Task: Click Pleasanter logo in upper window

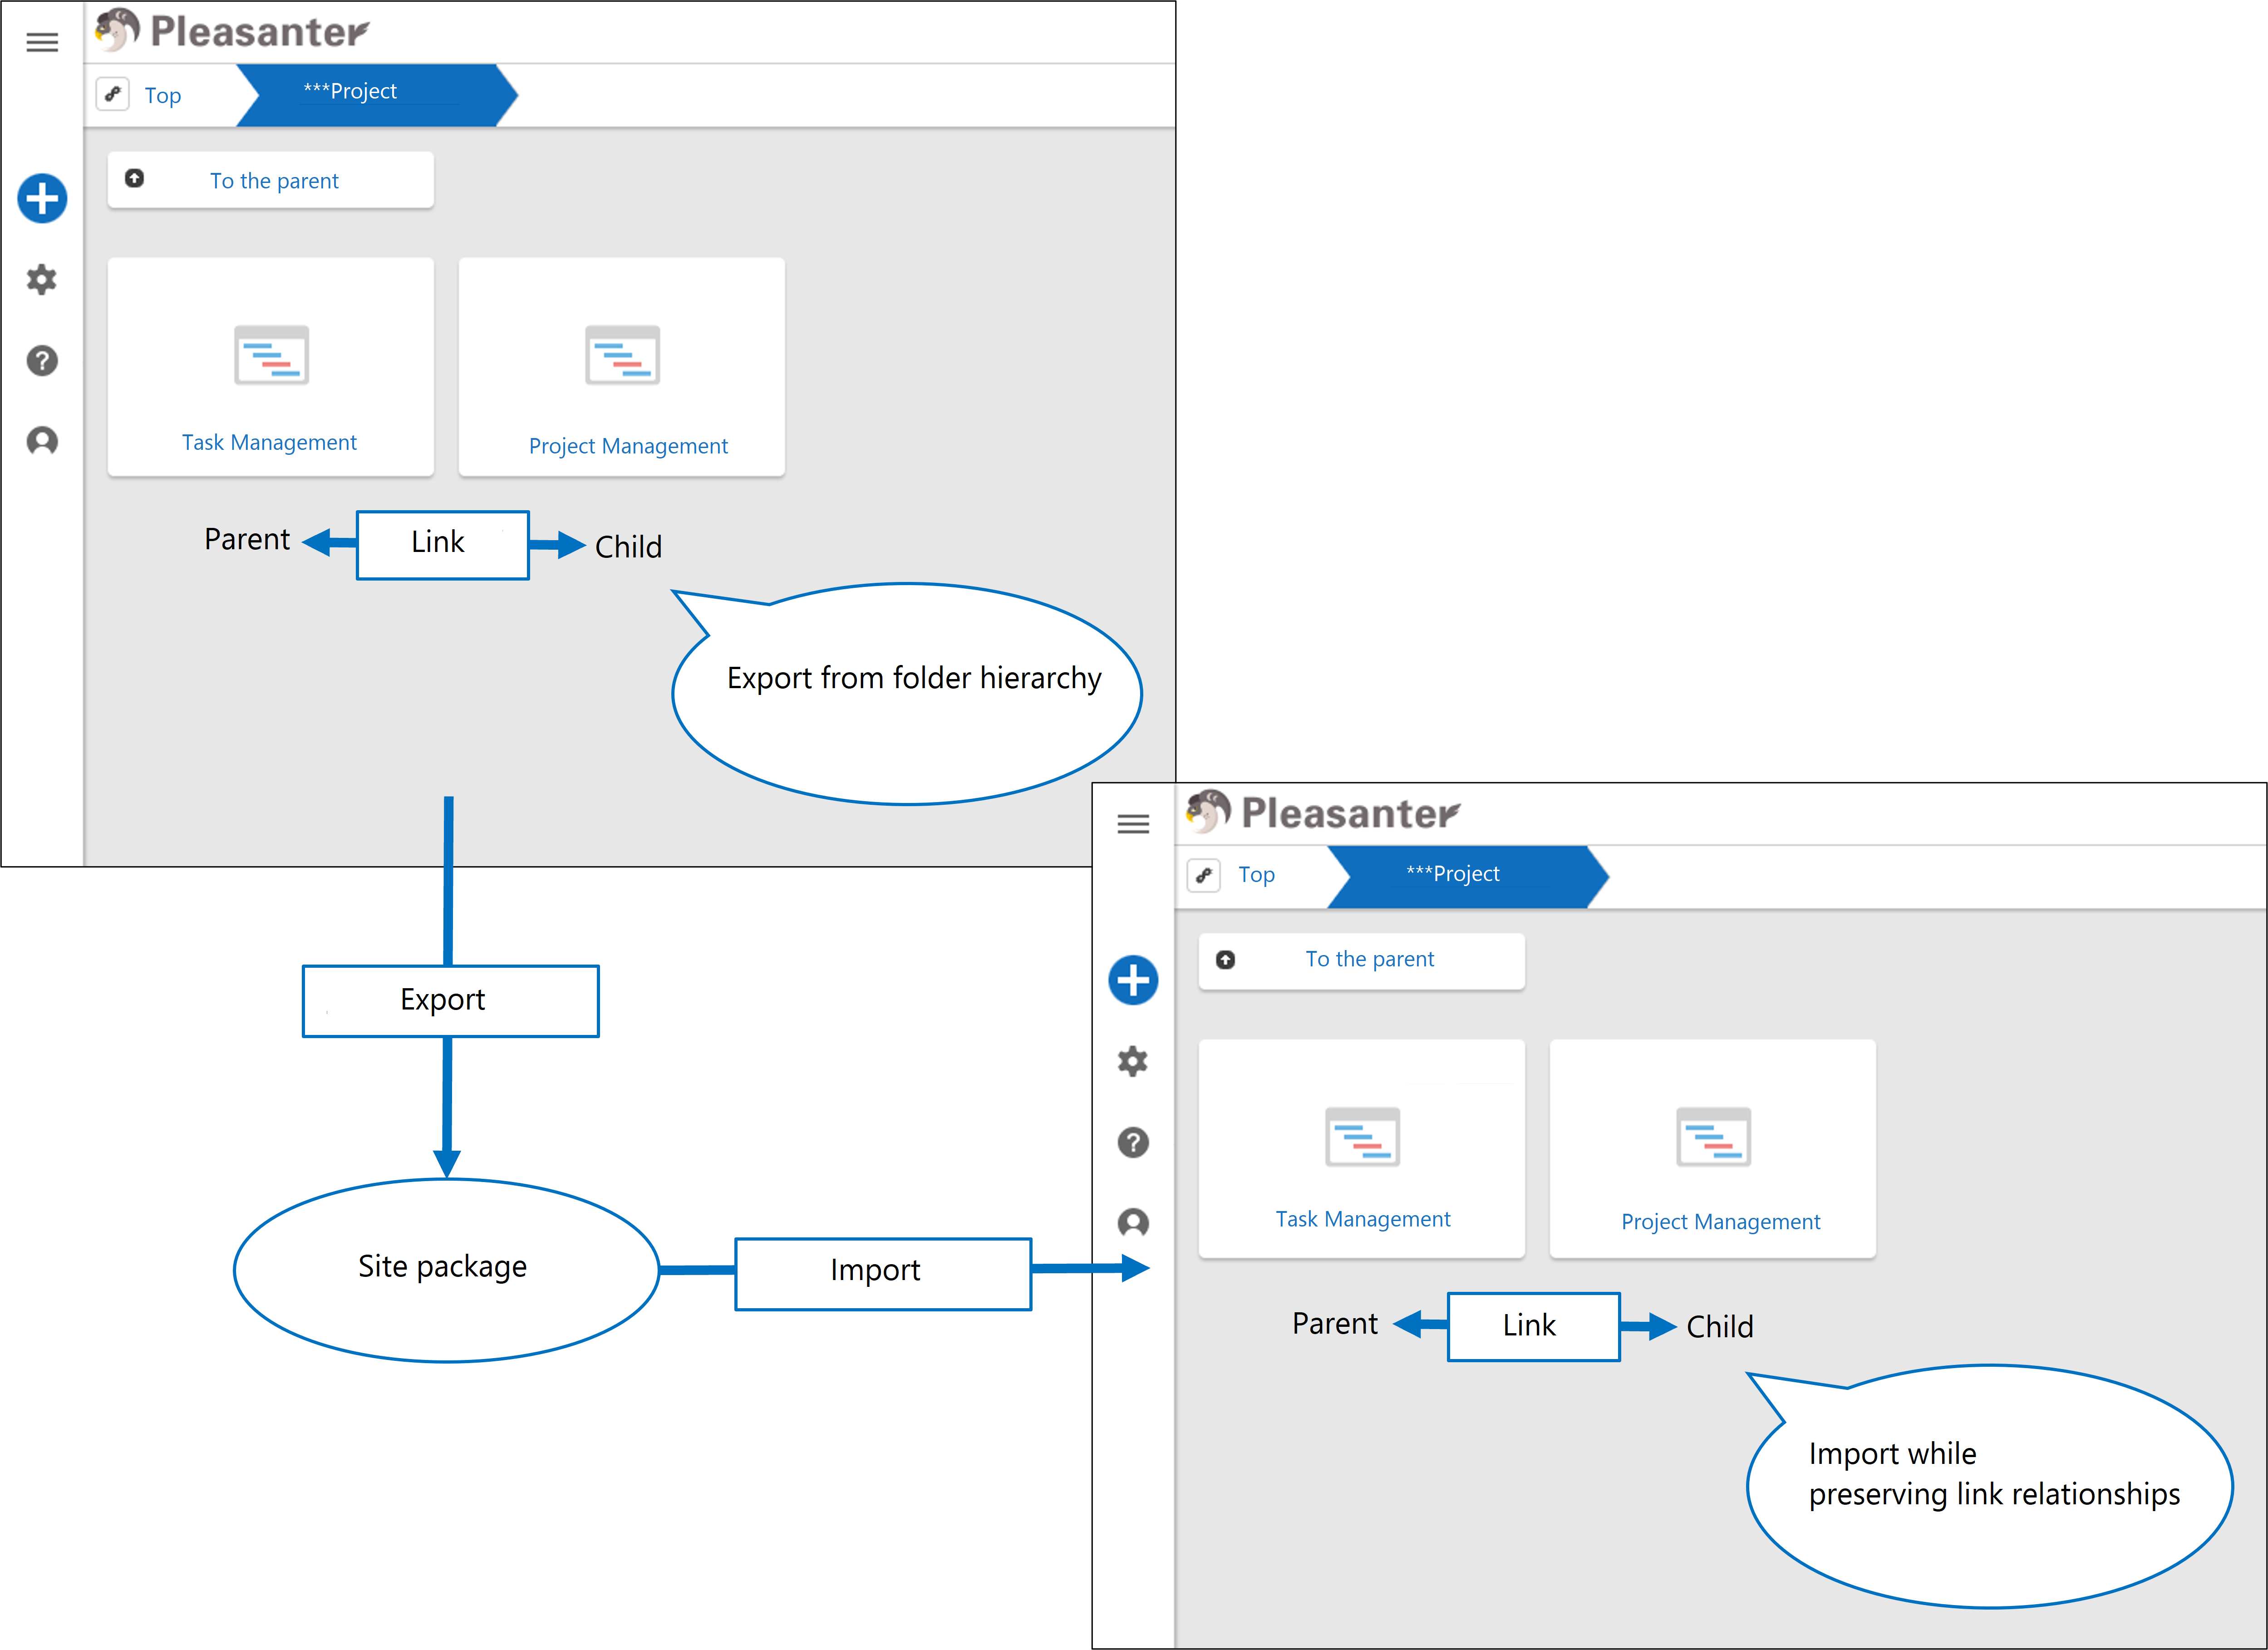Action: coord(232,31)
